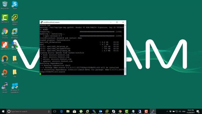This screenshot has width=202, height=114.
Task: Launch Google Chrome from the desktop
Action: 5,33
